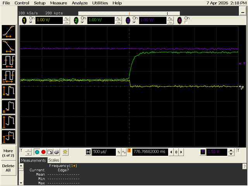Select the fall time measurement icon

click(9, 47)
